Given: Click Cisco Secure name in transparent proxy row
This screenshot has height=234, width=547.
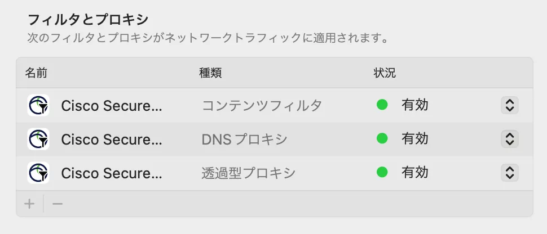Looking at the screenshot, I should pos(112,173).
